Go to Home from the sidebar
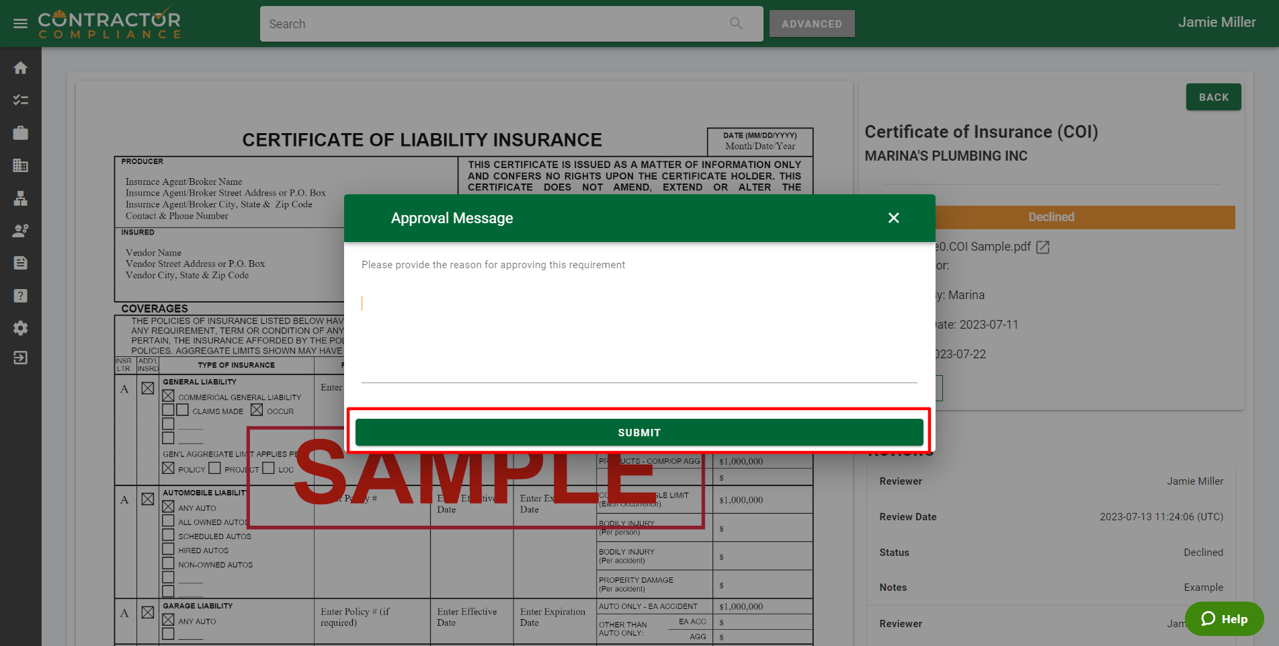The width and height of the screenshot is (1279, 646). (x=20, y=68)
